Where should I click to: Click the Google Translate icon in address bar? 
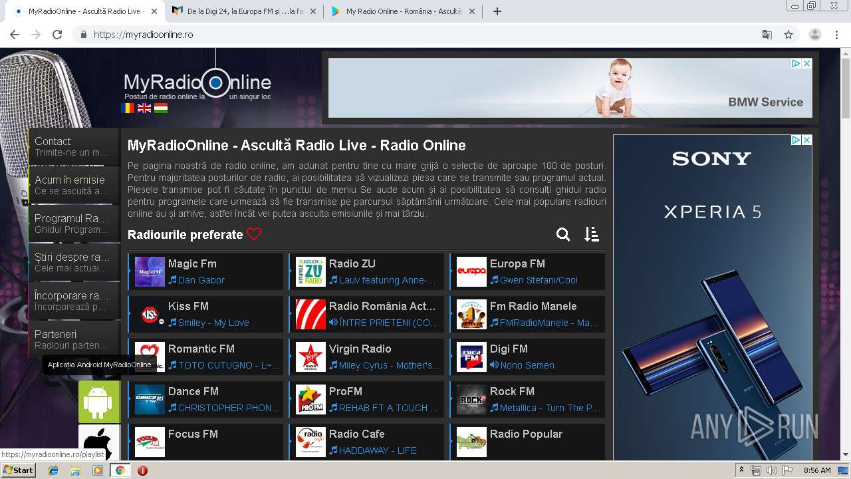tap(767, 35)
